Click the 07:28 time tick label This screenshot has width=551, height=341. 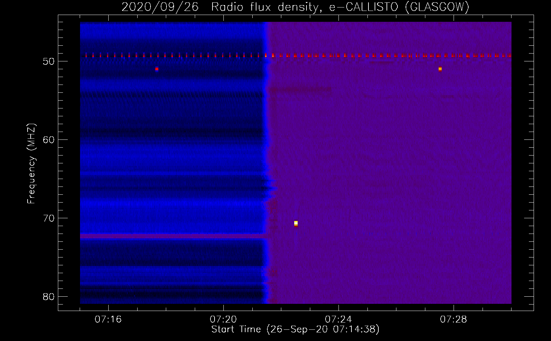(454, 320)
